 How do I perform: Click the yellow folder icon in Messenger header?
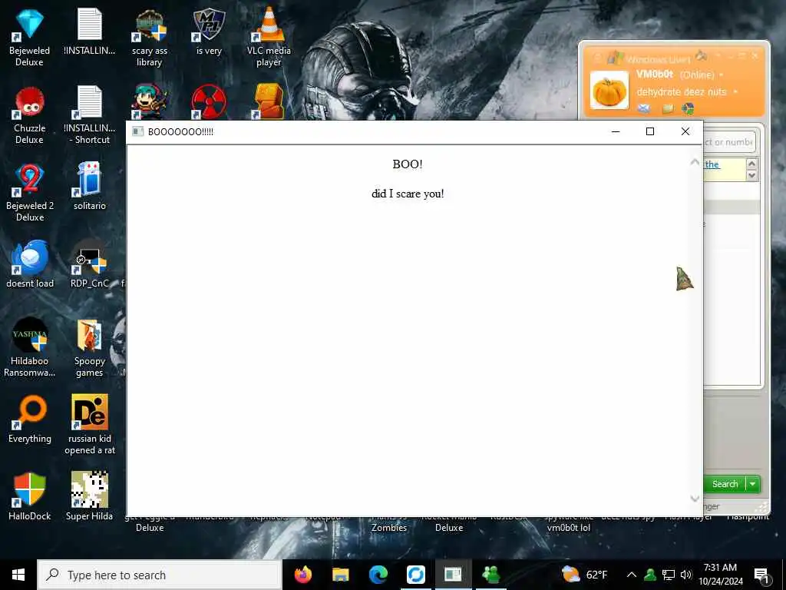tap(667, 108)
